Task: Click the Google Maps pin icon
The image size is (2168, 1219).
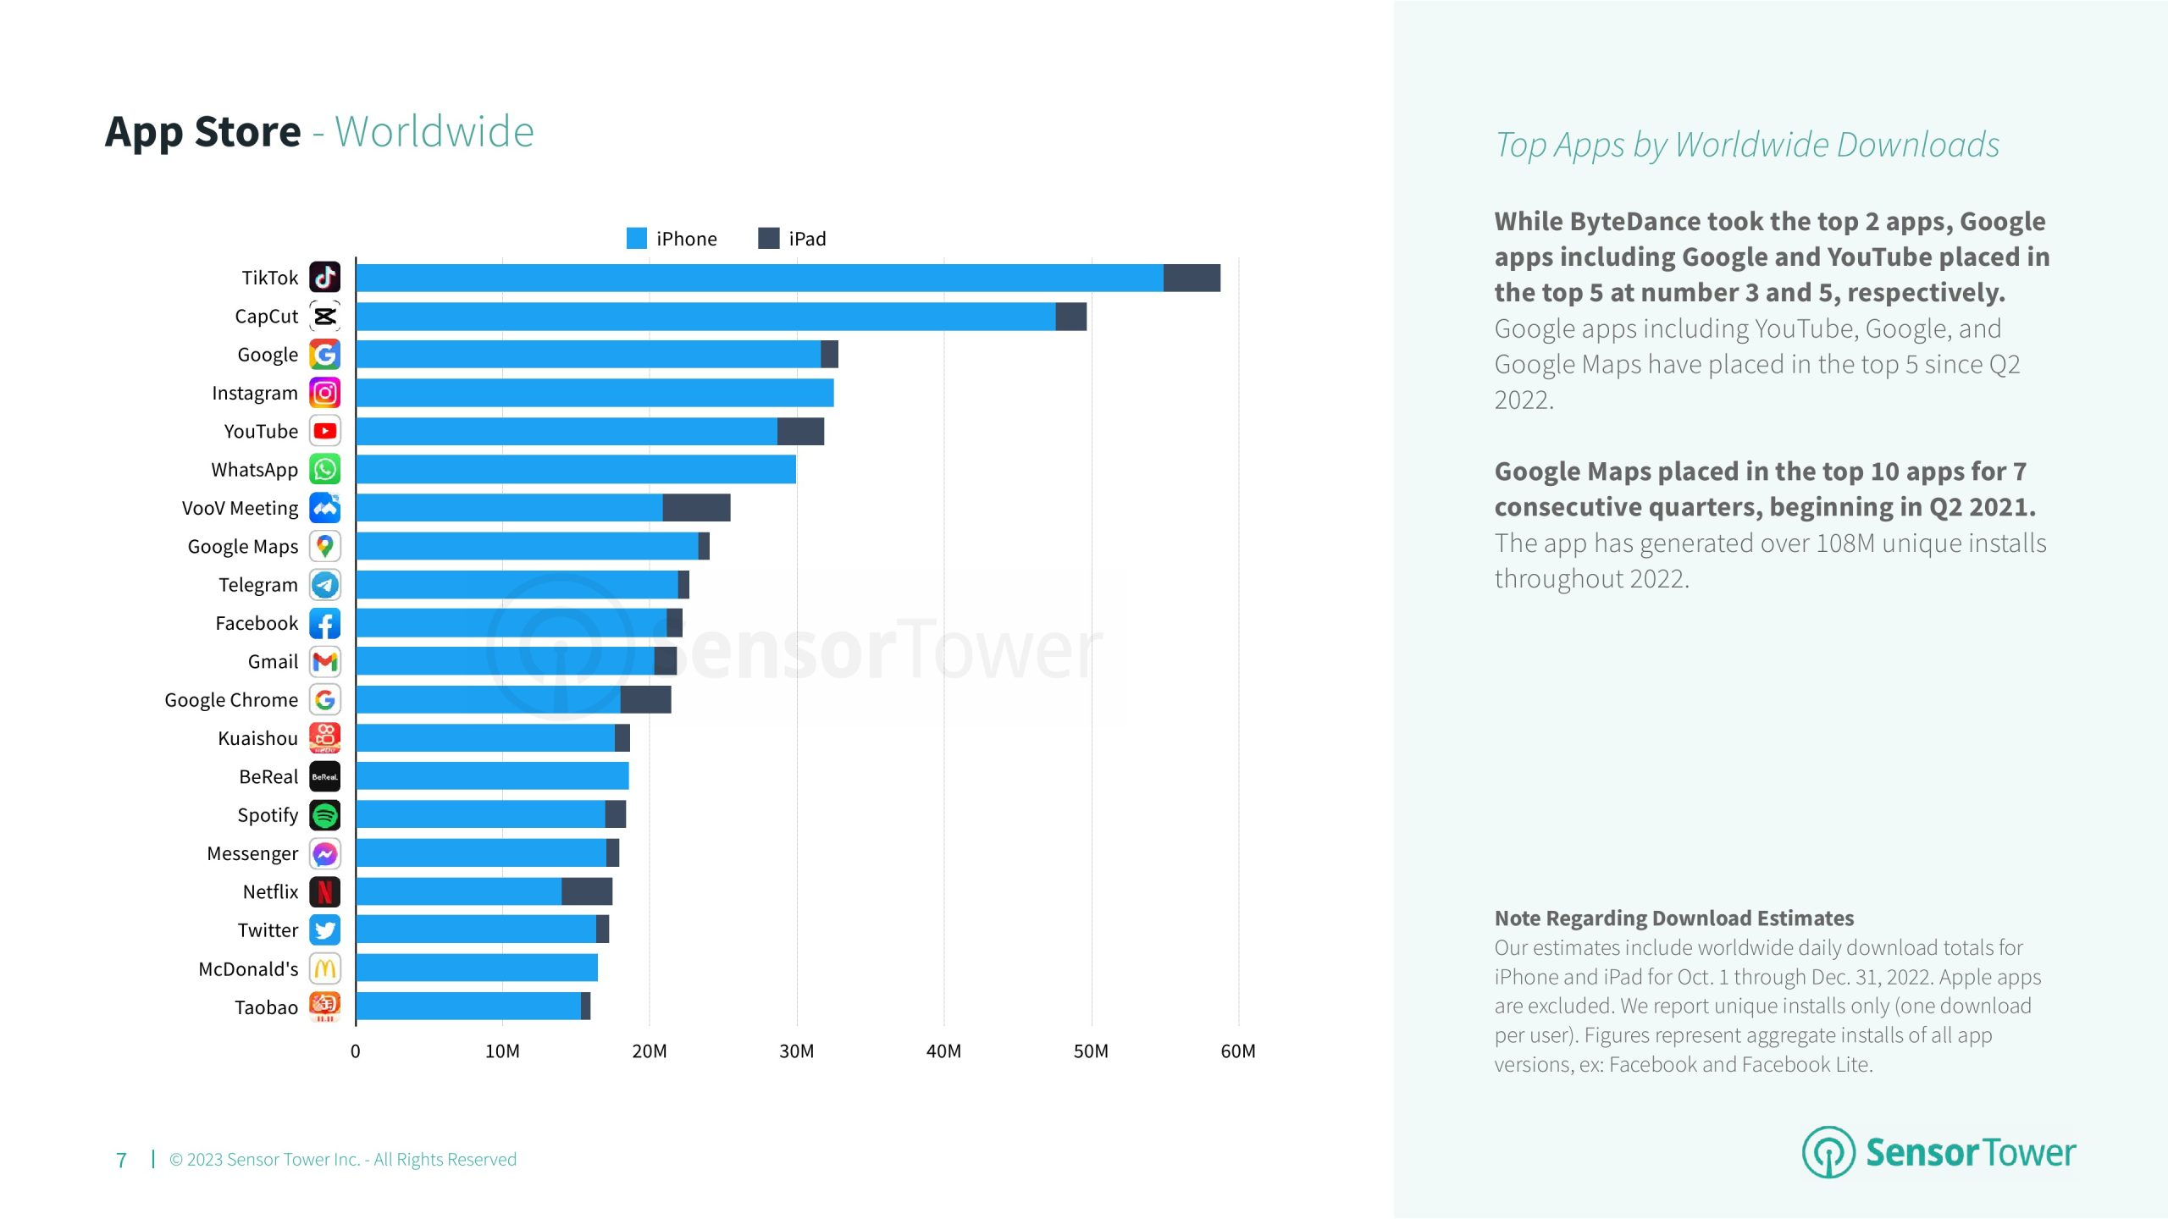Action: click(x=324, y=546)
